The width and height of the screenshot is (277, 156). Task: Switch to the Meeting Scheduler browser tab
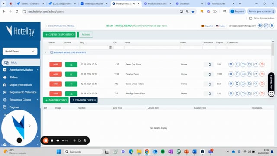[93, 4]
